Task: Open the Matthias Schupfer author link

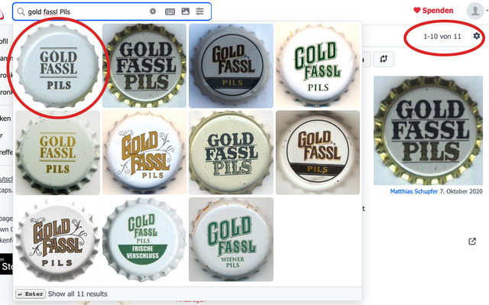Action: (414, 191)
